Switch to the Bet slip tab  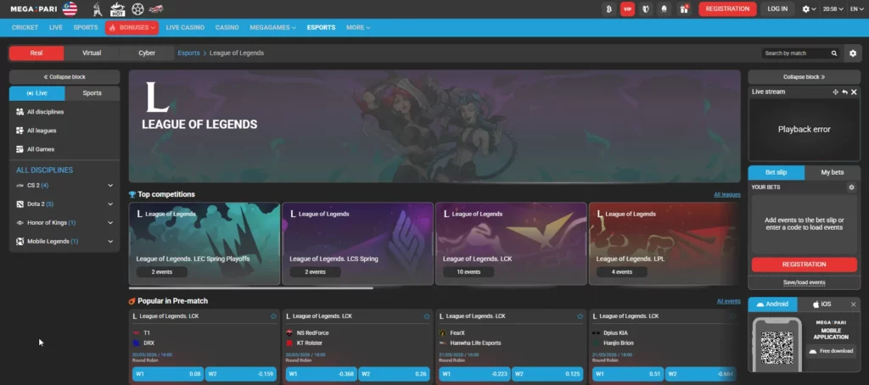[x=776, y=172]
